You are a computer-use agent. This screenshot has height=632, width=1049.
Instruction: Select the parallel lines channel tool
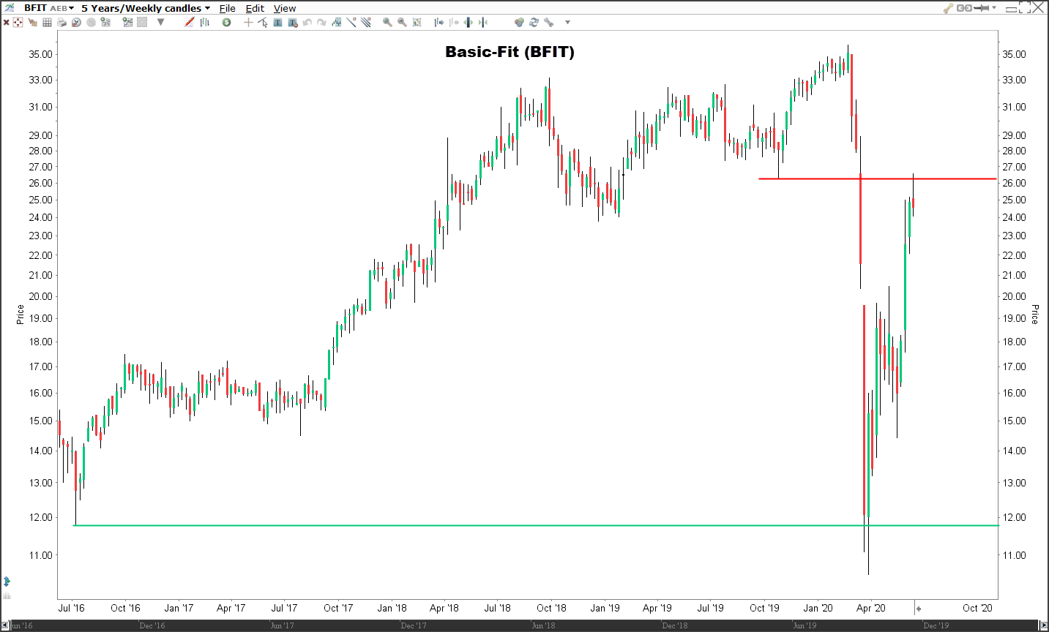[365, 22]
